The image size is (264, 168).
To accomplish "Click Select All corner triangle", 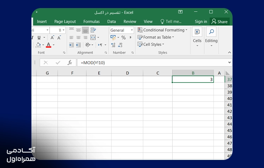I will 228,73.
